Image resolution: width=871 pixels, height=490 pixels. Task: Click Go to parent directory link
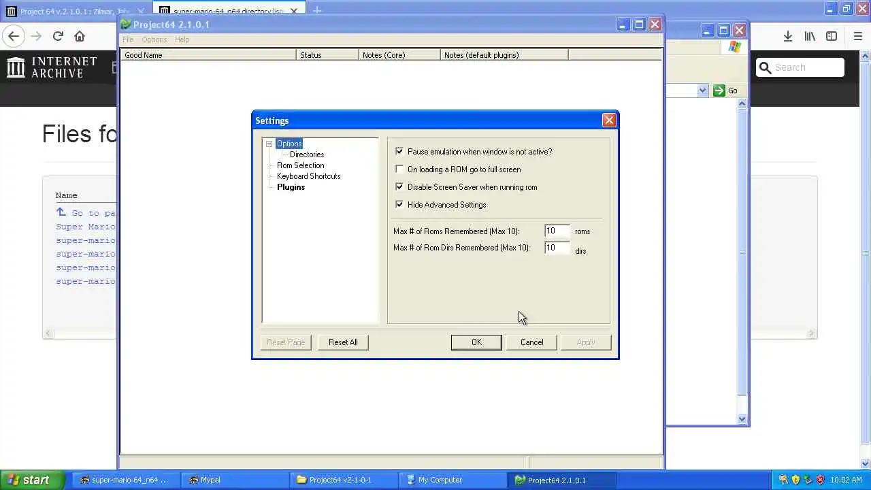point(86,213)
